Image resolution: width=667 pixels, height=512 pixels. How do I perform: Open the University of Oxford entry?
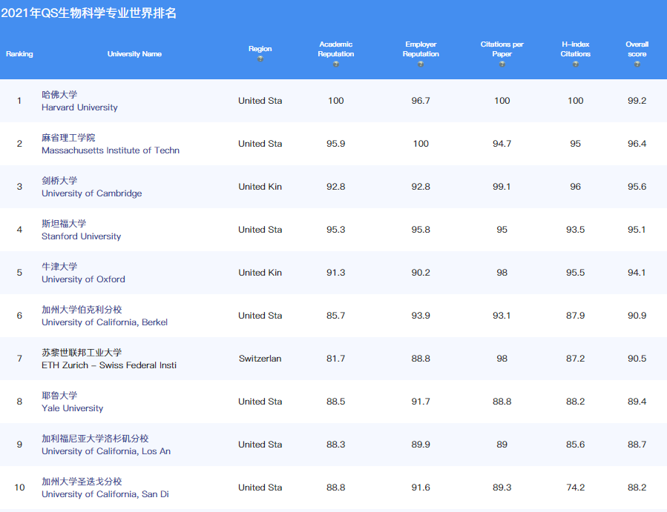83,279
